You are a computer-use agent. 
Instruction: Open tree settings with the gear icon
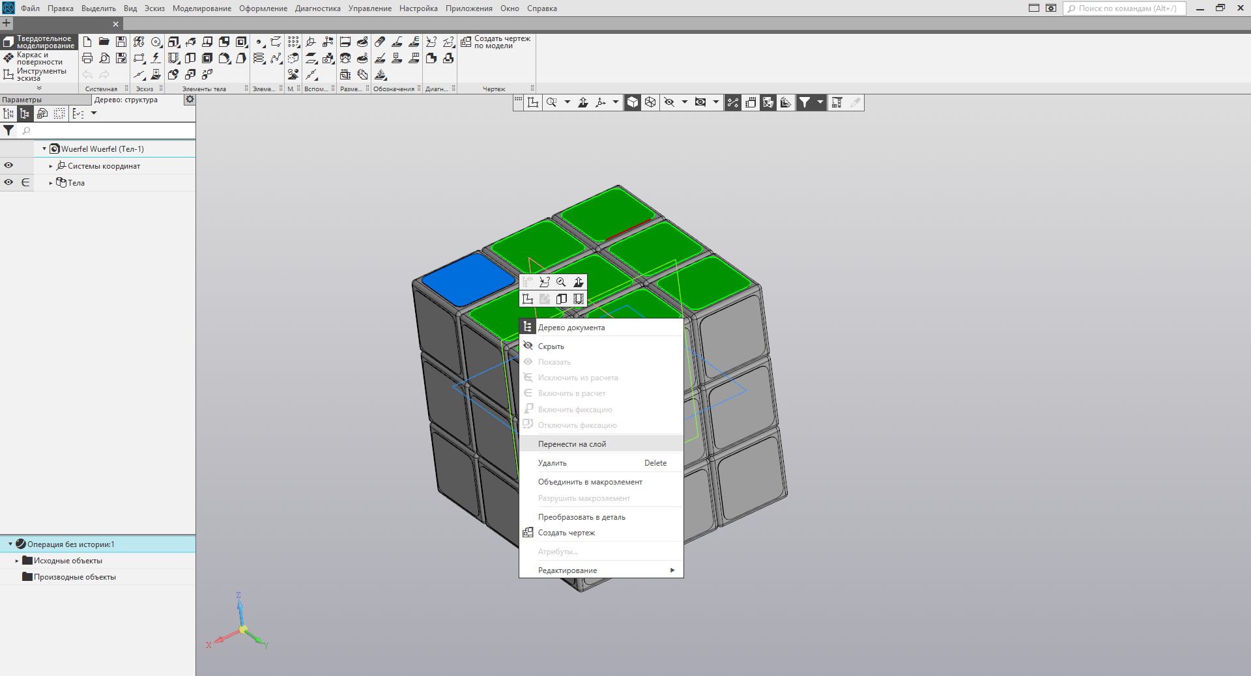click(x=190, y=100)
